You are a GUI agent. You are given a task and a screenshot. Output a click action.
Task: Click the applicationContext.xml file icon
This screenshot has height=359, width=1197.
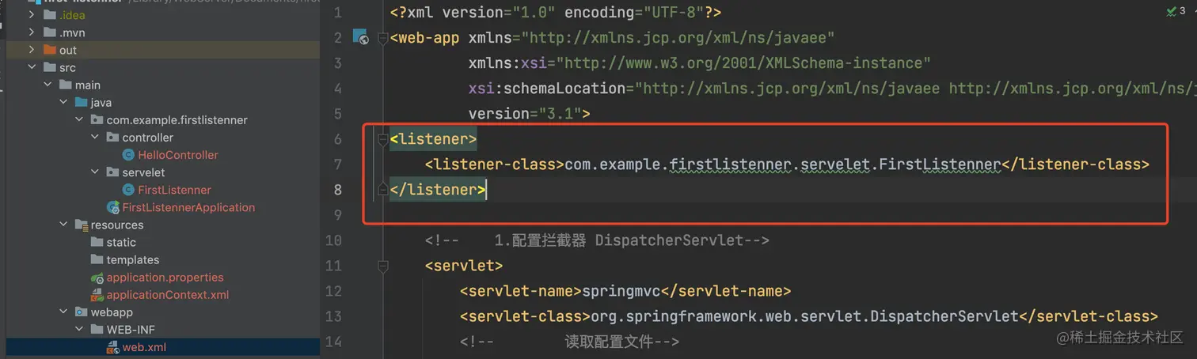(97, 295)
